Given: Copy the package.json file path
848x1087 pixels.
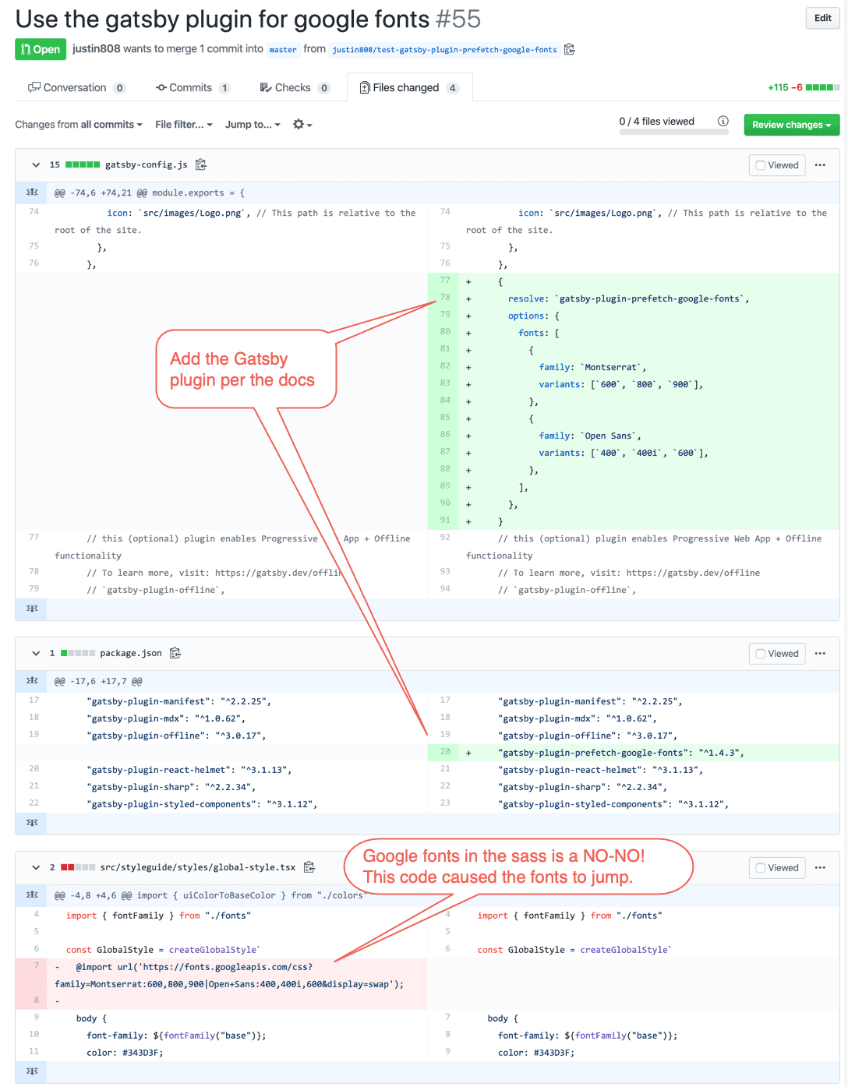Looking at the screenshot, I should point(175,653).
